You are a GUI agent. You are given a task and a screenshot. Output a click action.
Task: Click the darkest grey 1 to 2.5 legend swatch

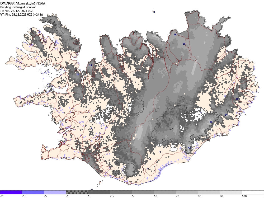coord(99,192)
